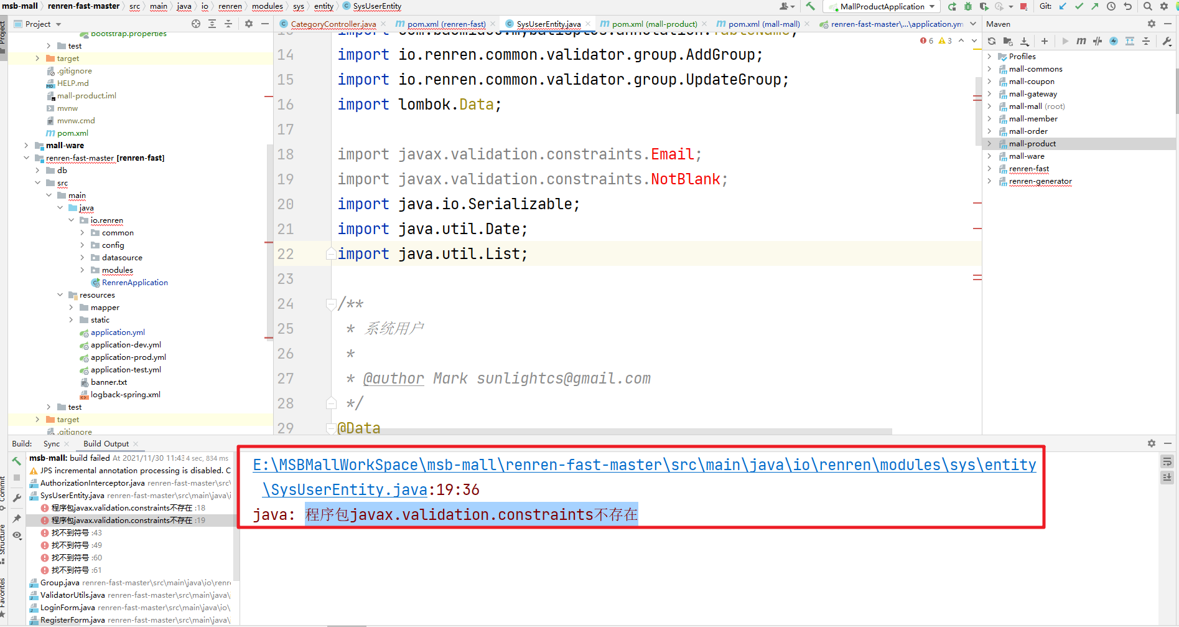
Task: Expand the modules package under io.renren
Action: (82, 270)
